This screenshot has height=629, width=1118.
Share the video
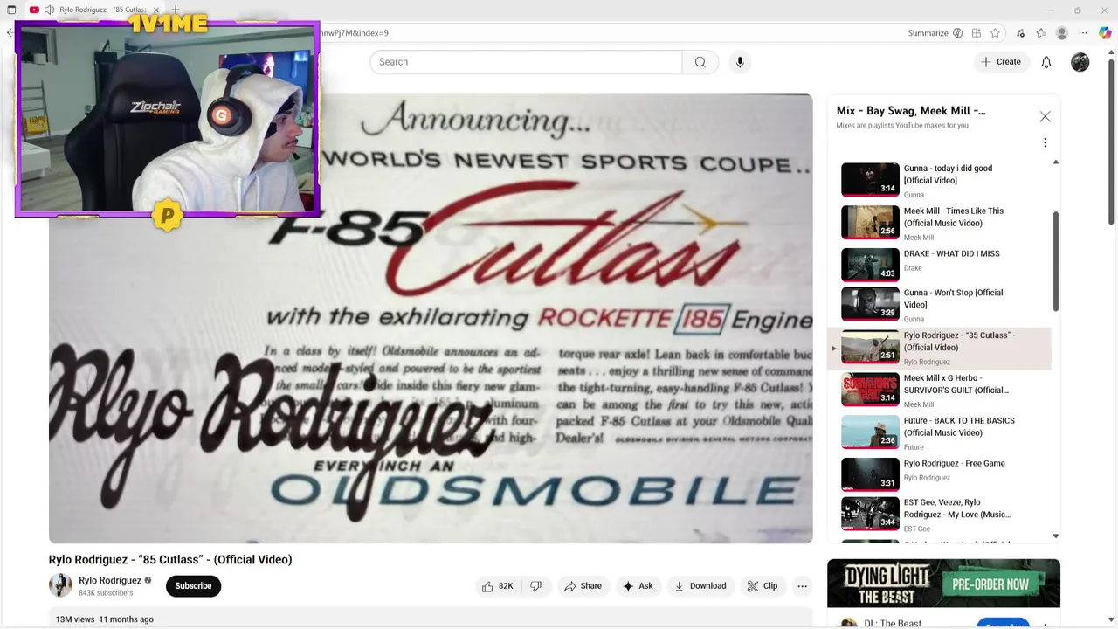pyautogui.click(x=583, y=586)
